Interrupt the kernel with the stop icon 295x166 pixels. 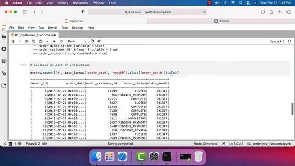54,41
